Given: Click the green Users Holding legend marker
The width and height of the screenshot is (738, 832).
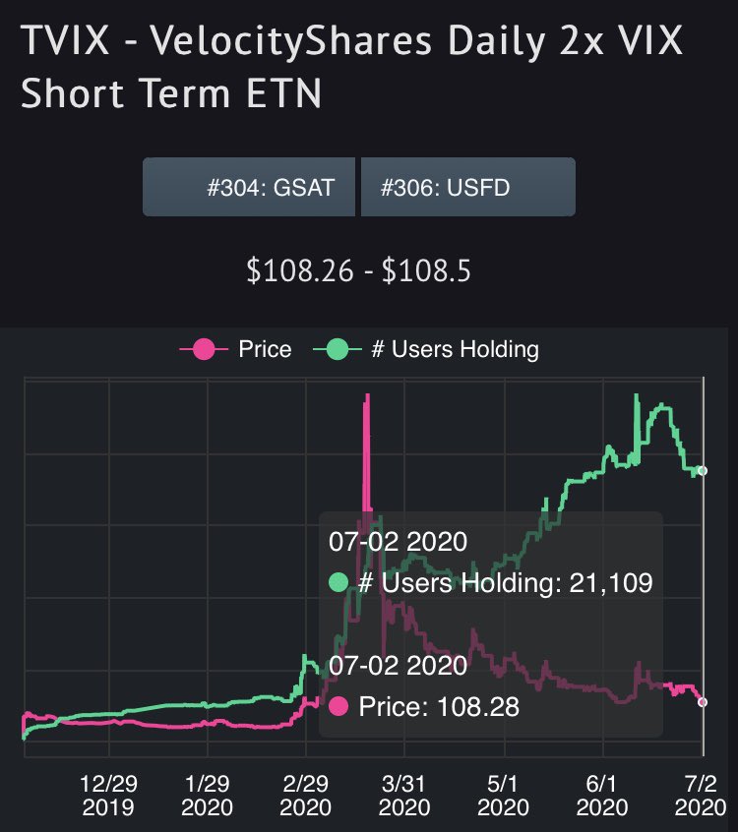Looking at the screenshot, I should coord(337,349).
